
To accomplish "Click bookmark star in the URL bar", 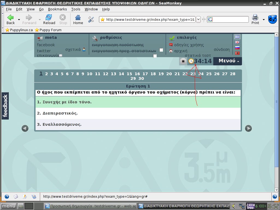I will [x=102, y=19].
